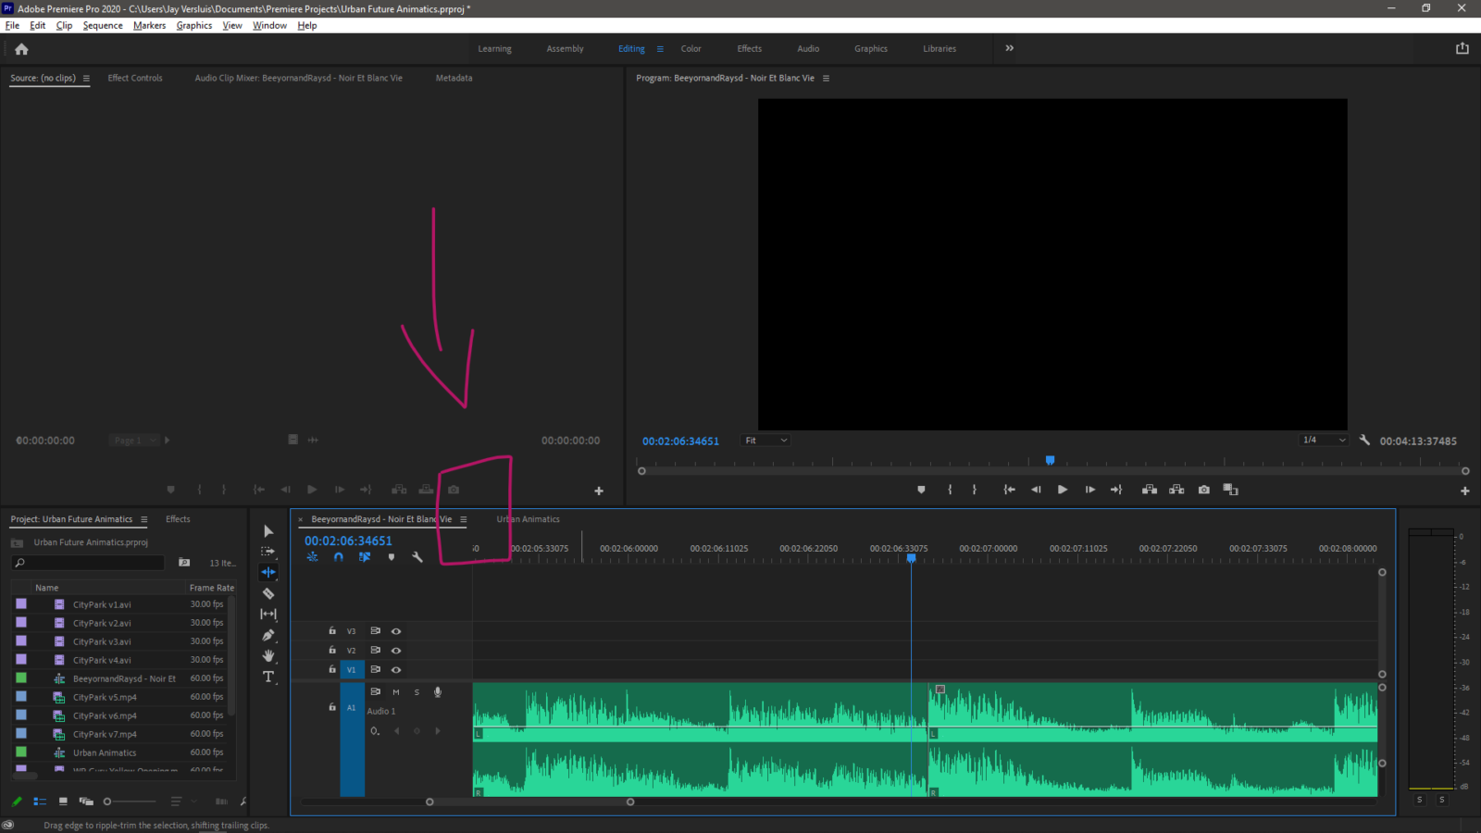
Task: Mute the Audio 1 track
Action: [396, 691]
